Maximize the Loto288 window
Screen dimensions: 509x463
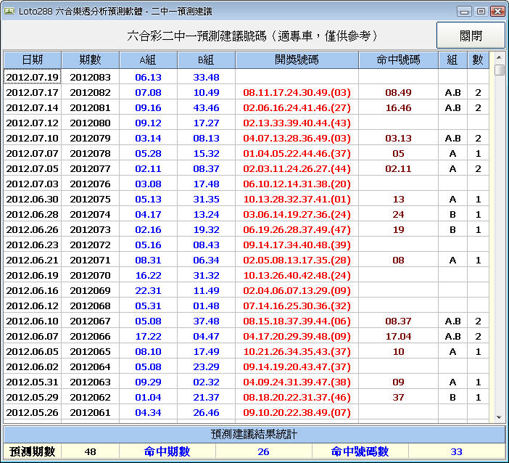(480, 11)
